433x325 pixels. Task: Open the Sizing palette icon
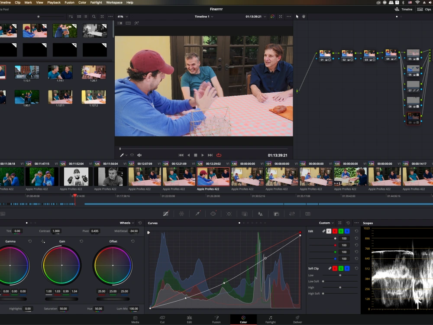click(x=292, y=214)
